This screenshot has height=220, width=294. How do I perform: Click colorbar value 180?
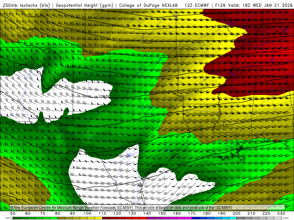click(x=207, y=213)
